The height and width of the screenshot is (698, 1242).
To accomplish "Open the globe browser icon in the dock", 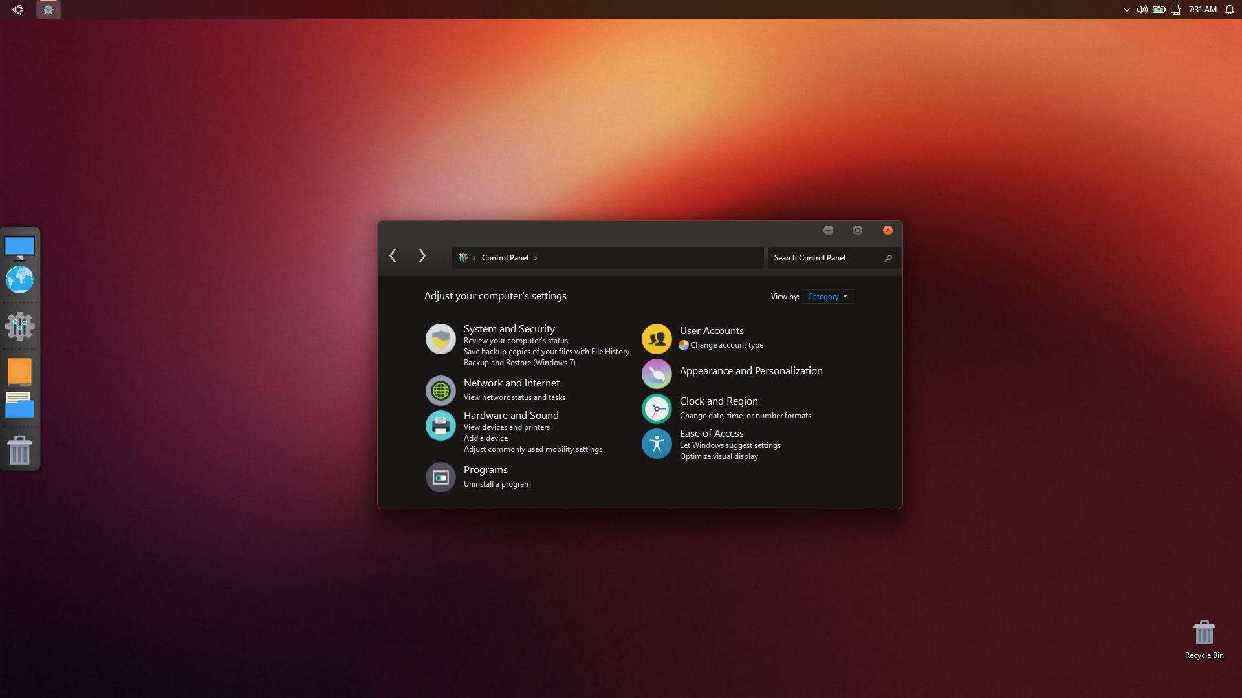I will [x=19, y=280].
